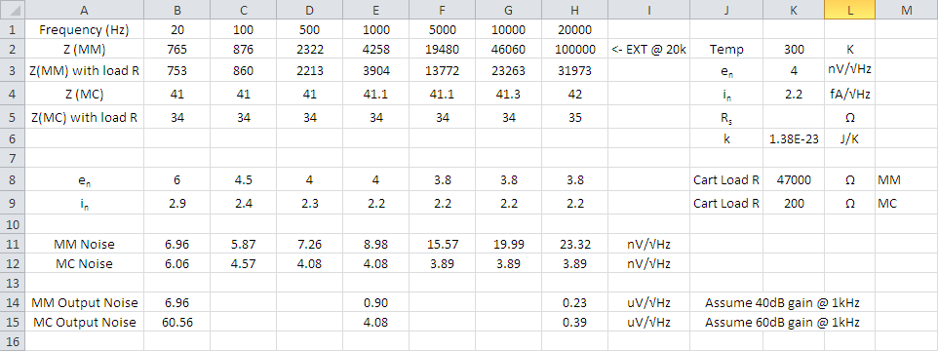This screenshot has width=938, height=351.
Task: Click MC Output Noise value 60.56
Action: coord(176,323)
